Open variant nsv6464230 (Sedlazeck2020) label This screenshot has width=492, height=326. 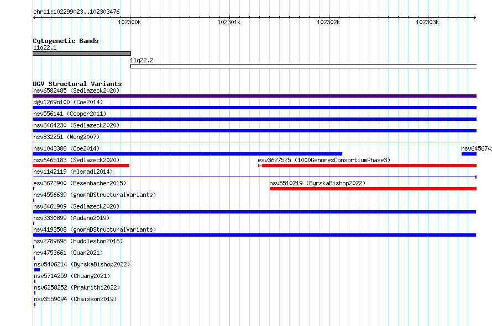coord(76,125)
